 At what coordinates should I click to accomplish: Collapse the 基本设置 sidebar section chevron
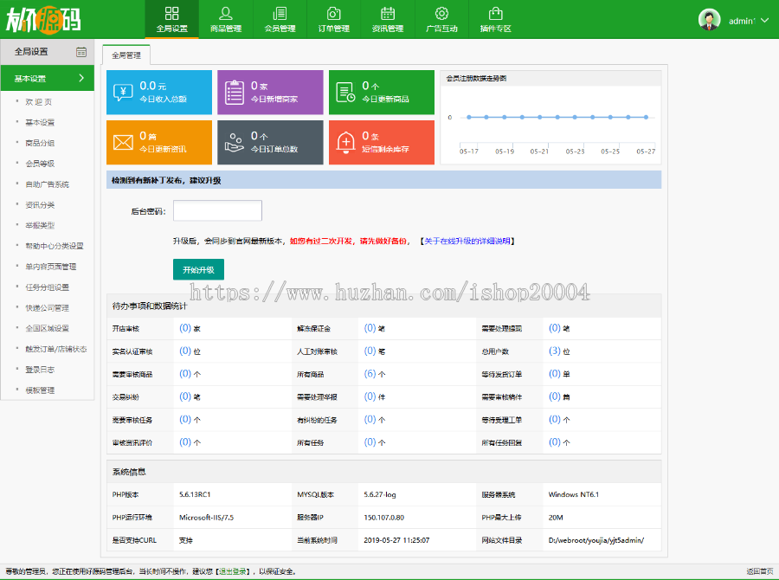81,78
